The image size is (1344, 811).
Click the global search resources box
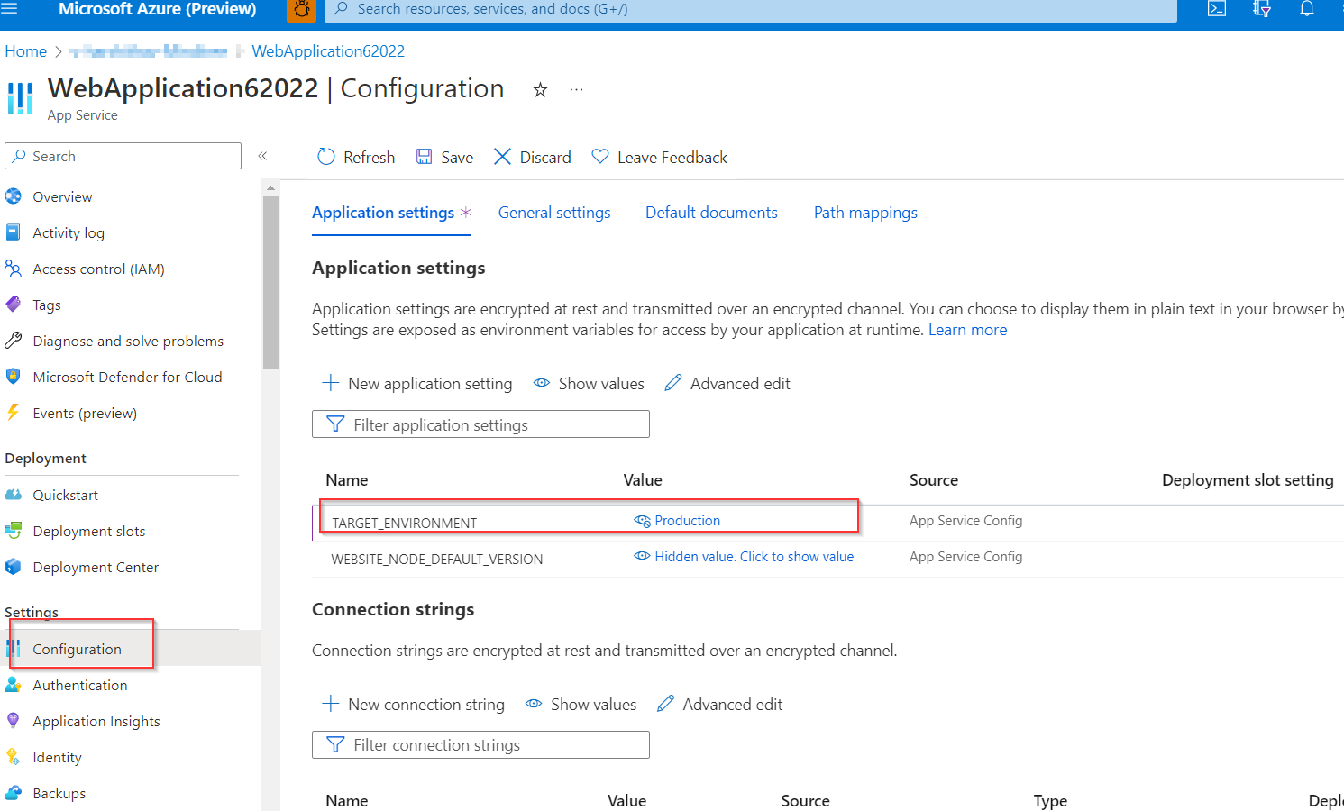click(x=750, y=9)
